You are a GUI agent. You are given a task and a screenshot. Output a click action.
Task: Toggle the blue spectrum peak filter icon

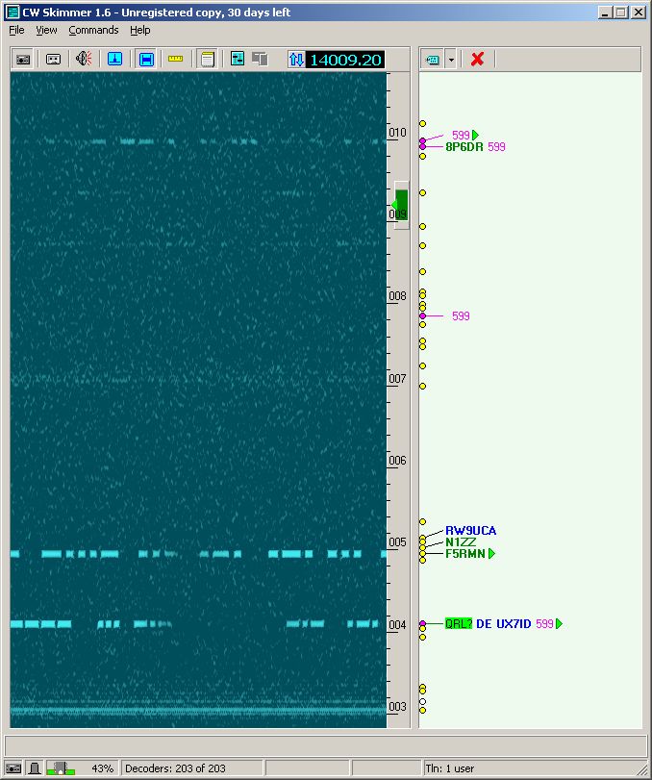coord(114,60)
